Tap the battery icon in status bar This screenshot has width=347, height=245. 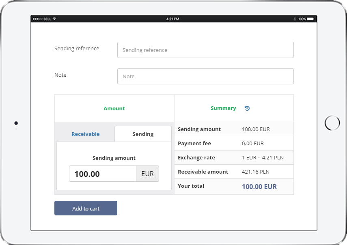coord(310,19)
